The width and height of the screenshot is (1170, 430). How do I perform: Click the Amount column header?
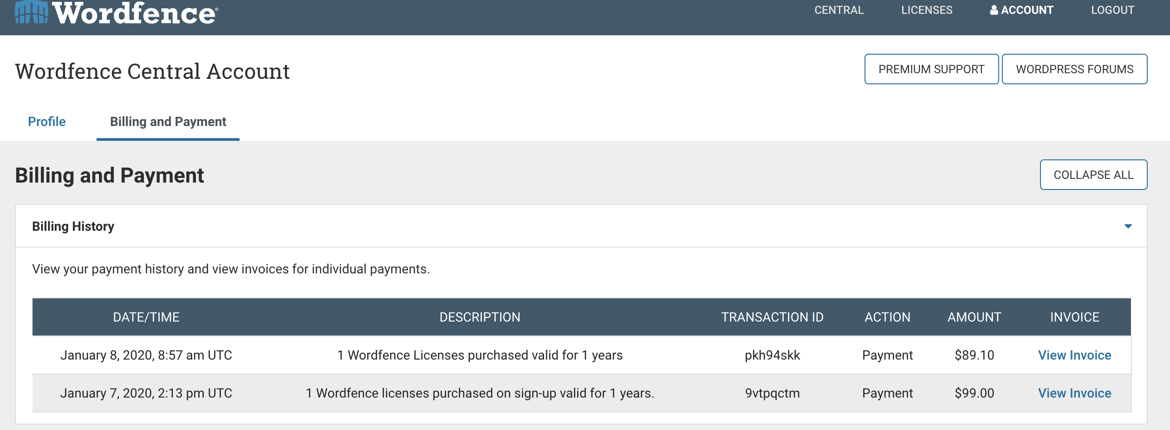974,317
